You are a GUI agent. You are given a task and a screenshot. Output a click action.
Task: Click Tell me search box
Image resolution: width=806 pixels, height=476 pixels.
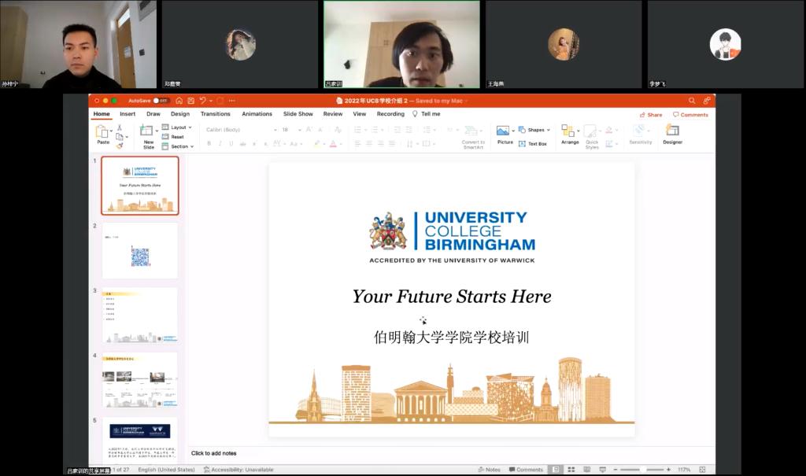(x=426, y=114)
